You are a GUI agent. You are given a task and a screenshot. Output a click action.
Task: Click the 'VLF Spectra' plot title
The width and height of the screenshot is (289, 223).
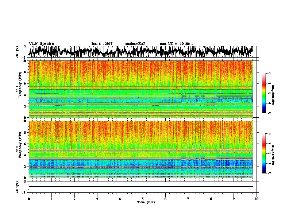click(x=41, y=44)
